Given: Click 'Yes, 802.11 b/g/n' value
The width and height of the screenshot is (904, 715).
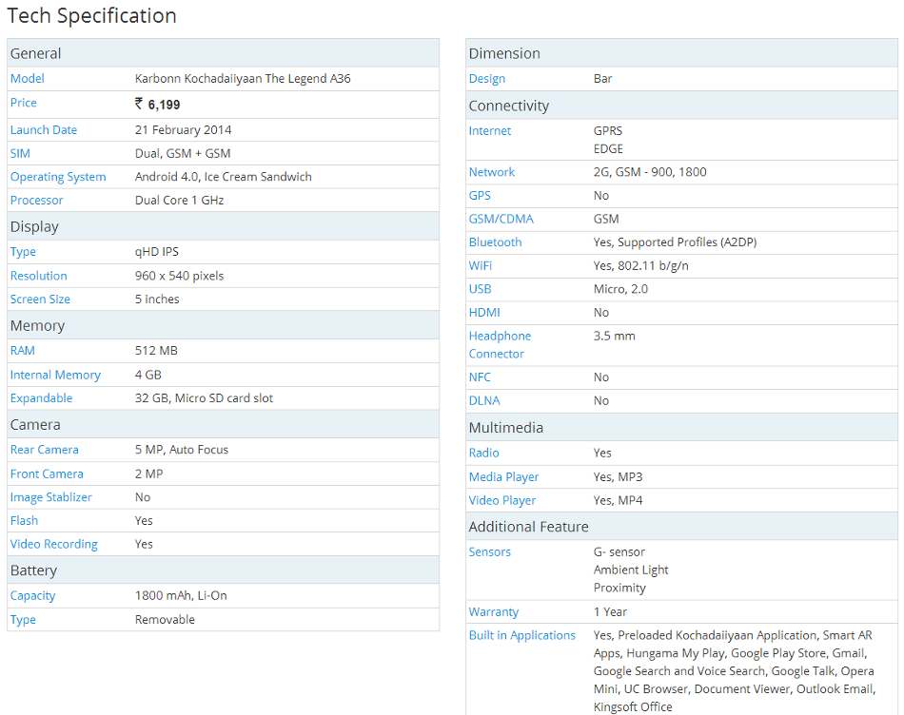Looking at the screenshot, I should click(x=641, y=265).
